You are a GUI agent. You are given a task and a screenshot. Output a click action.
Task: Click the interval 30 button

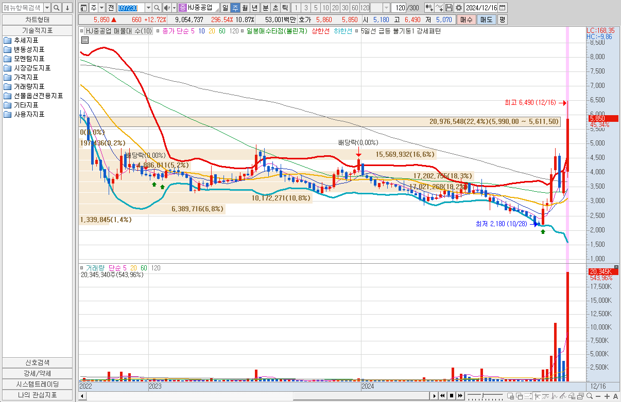coord(345,8)
